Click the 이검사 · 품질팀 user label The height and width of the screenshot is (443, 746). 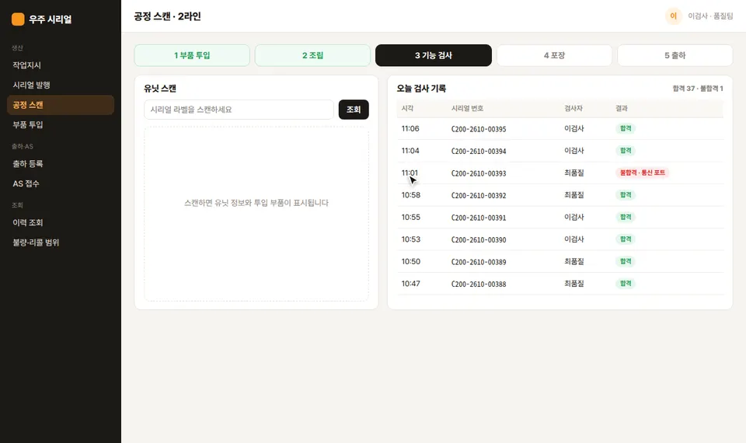[710, 16]
